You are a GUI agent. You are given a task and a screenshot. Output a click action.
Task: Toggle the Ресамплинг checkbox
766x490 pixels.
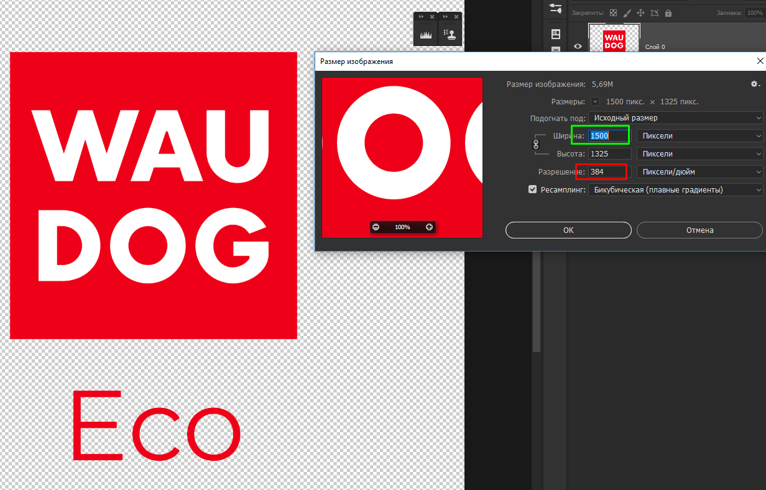[532, 189]
